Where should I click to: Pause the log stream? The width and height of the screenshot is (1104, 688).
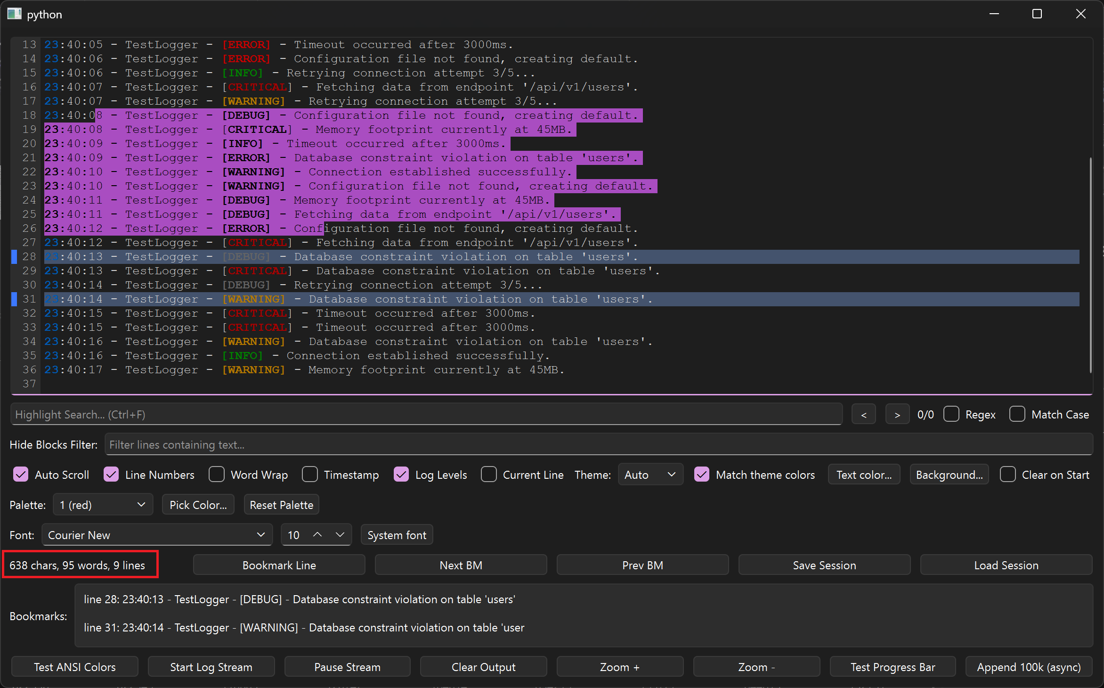tap(347, 667)
